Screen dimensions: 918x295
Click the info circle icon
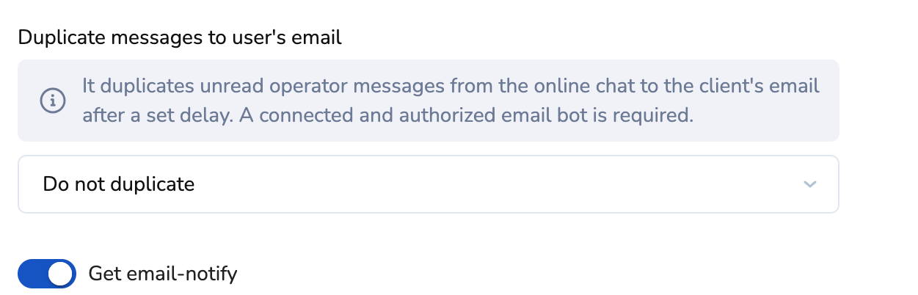tap(51, 101)
